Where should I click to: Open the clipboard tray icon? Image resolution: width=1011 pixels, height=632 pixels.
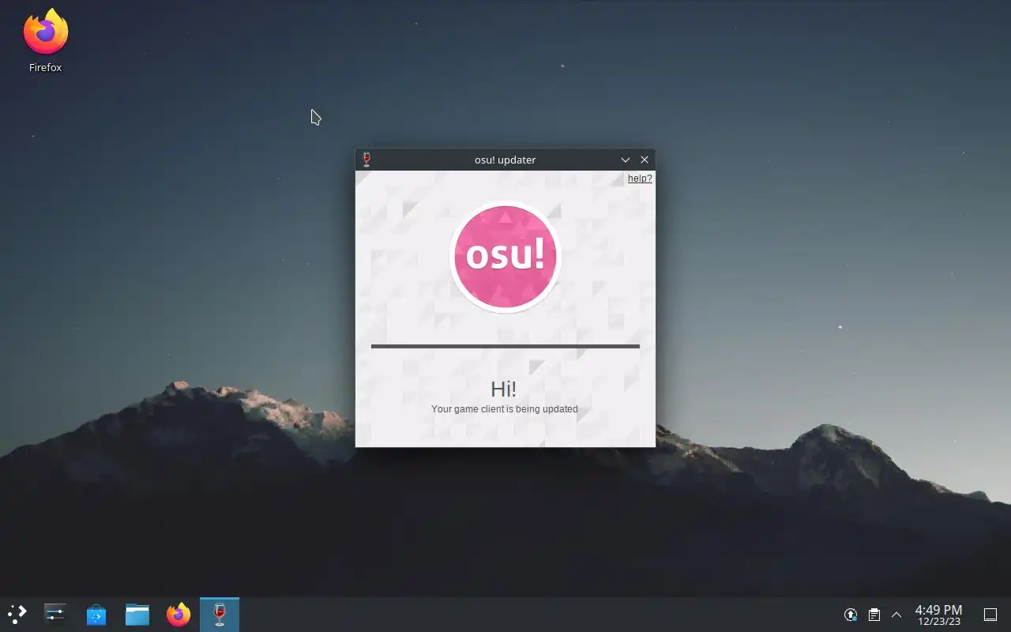pos(874,615)
